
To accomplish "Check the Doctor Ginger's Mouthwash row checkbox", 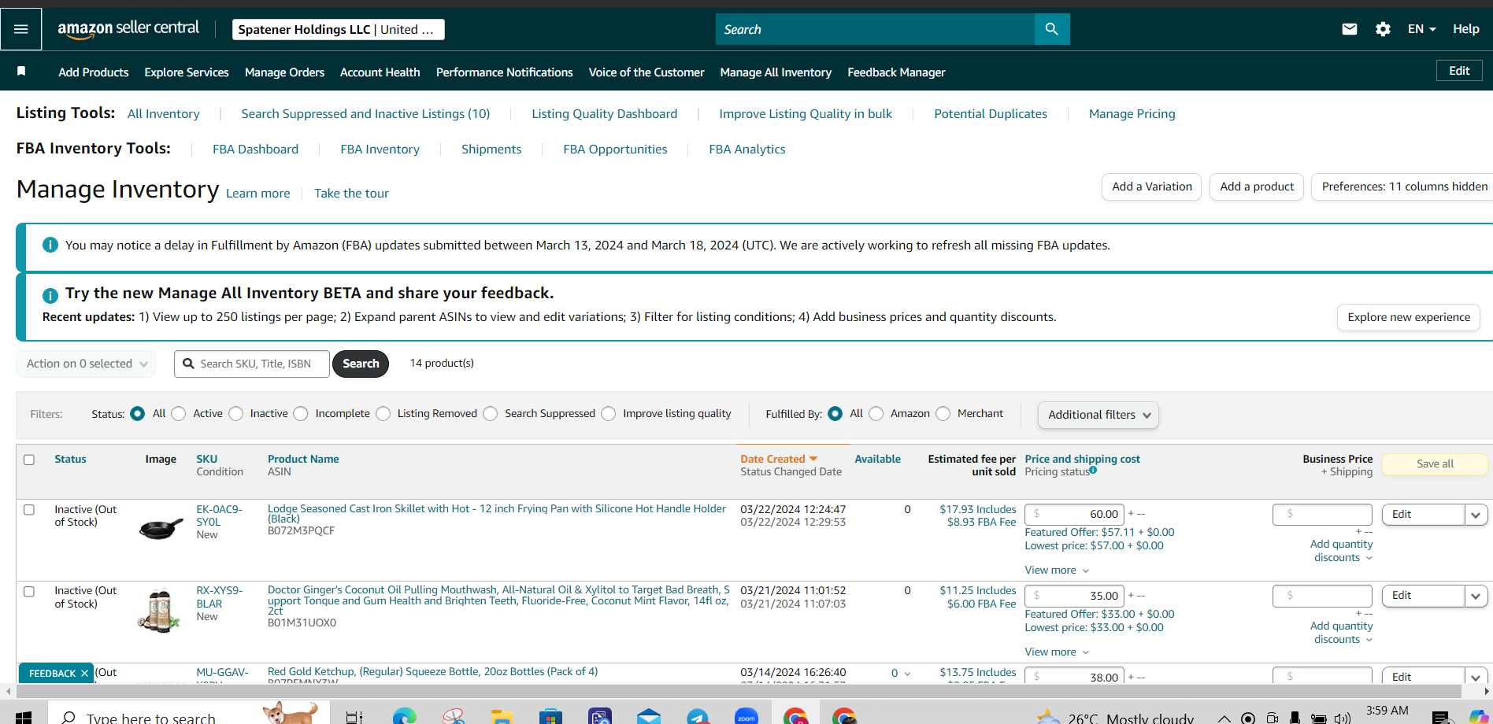I will point(29,592).
